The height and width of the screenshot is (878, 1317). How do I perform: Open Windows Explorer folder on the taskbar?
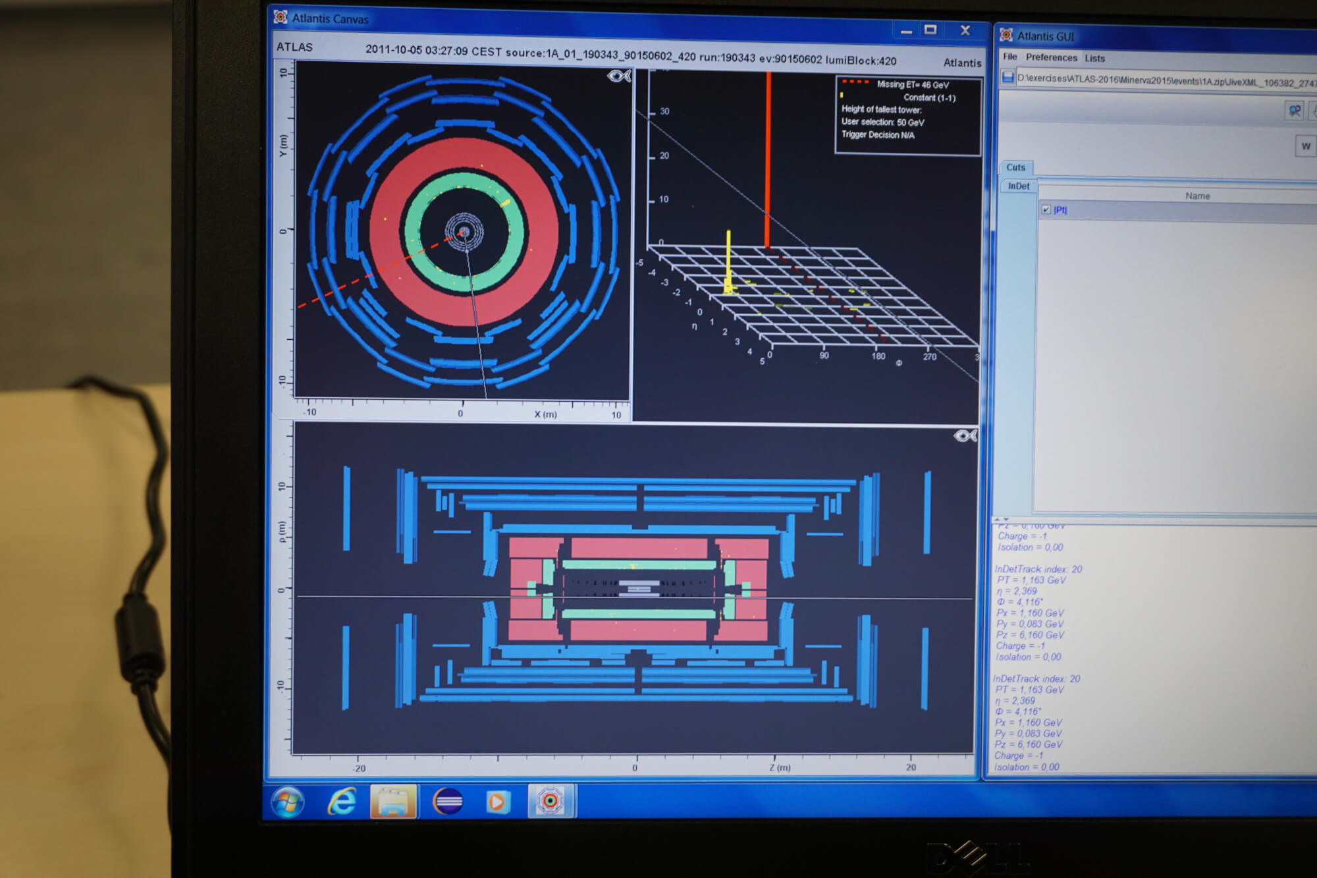[393, 802]
